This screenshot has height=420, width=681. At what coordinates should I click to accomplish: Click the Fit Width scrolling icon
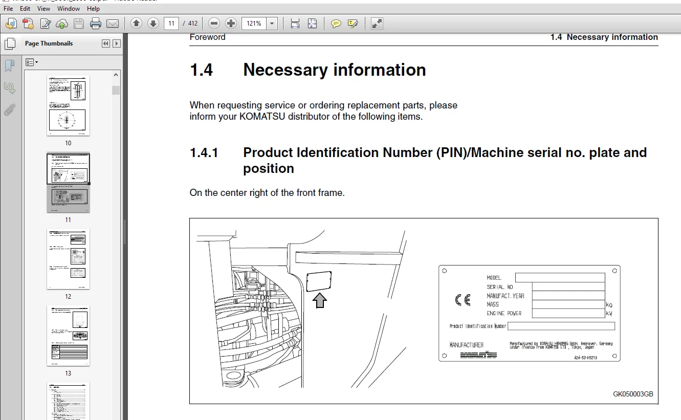click(x=295, y=24)
